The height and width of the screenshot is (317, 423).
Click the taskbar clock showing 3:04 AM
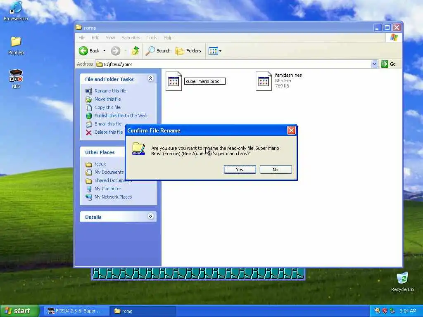408,311
